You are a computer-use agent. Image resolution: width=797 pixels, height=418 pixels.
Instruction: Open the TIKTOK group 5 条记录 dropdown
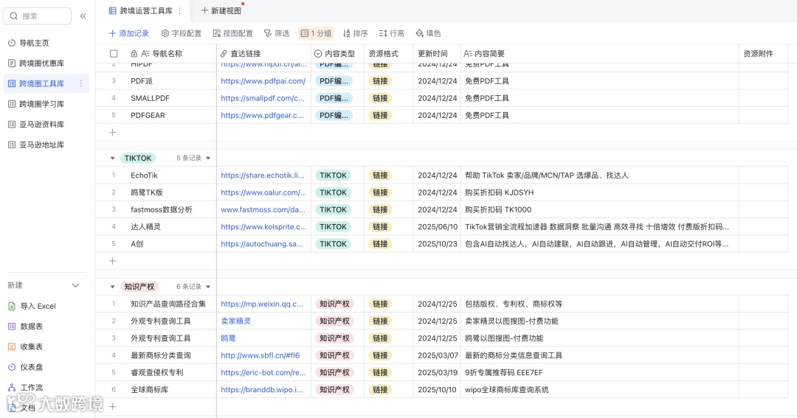193,159
